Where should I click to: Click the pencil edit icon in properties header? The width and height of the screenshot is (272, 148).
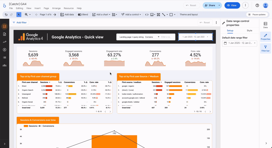tap(223, 23)
